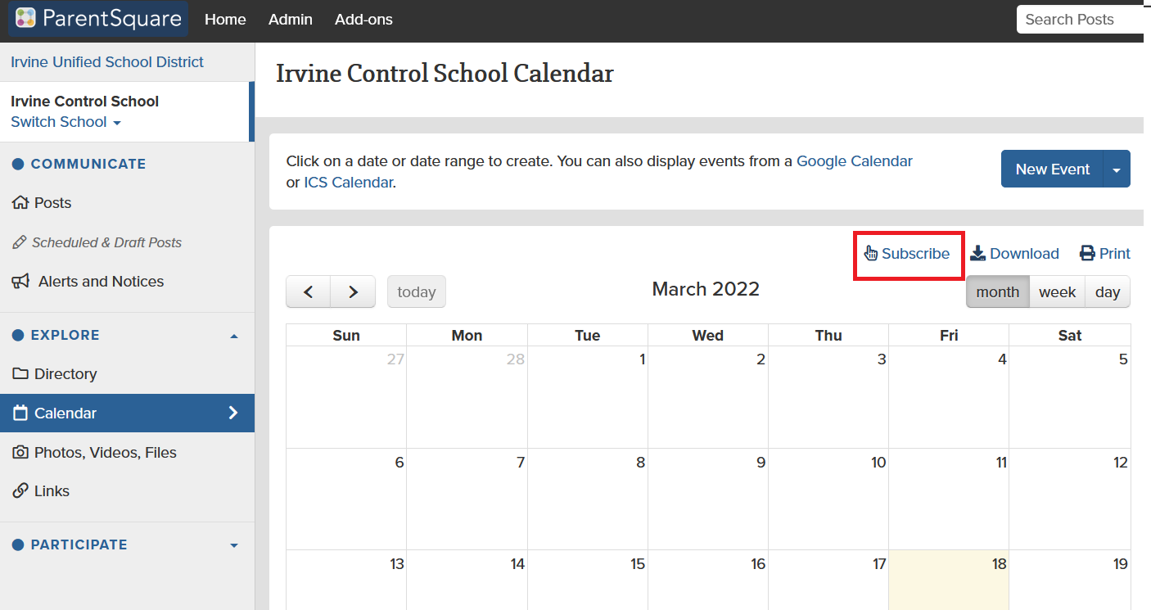Click the Alerts and Notices megaphone icon

click(x=20, y=281)
